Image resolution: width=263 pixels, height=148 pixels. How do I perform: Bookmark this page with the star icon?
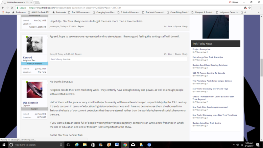pos(250,8)
